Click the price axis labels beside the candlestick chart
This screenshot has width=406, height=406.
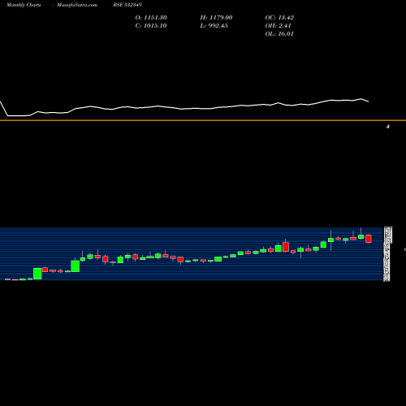pos(387,254)
